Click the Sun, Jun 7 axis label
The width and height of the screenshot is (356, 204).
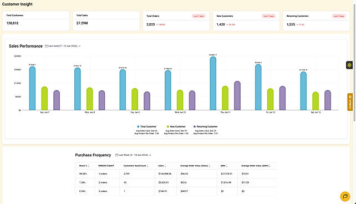(x=45, y=113)
